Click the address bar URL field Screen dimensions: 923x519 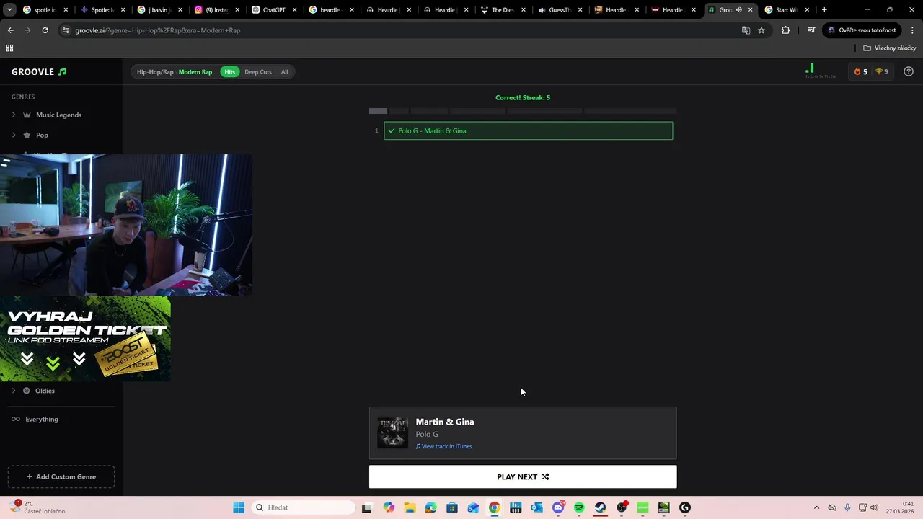tap(404, 30)
